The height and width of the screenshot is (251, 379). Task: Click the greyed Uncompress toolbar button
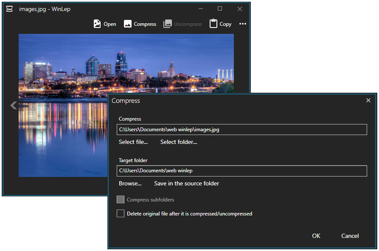tap(182, 24)
